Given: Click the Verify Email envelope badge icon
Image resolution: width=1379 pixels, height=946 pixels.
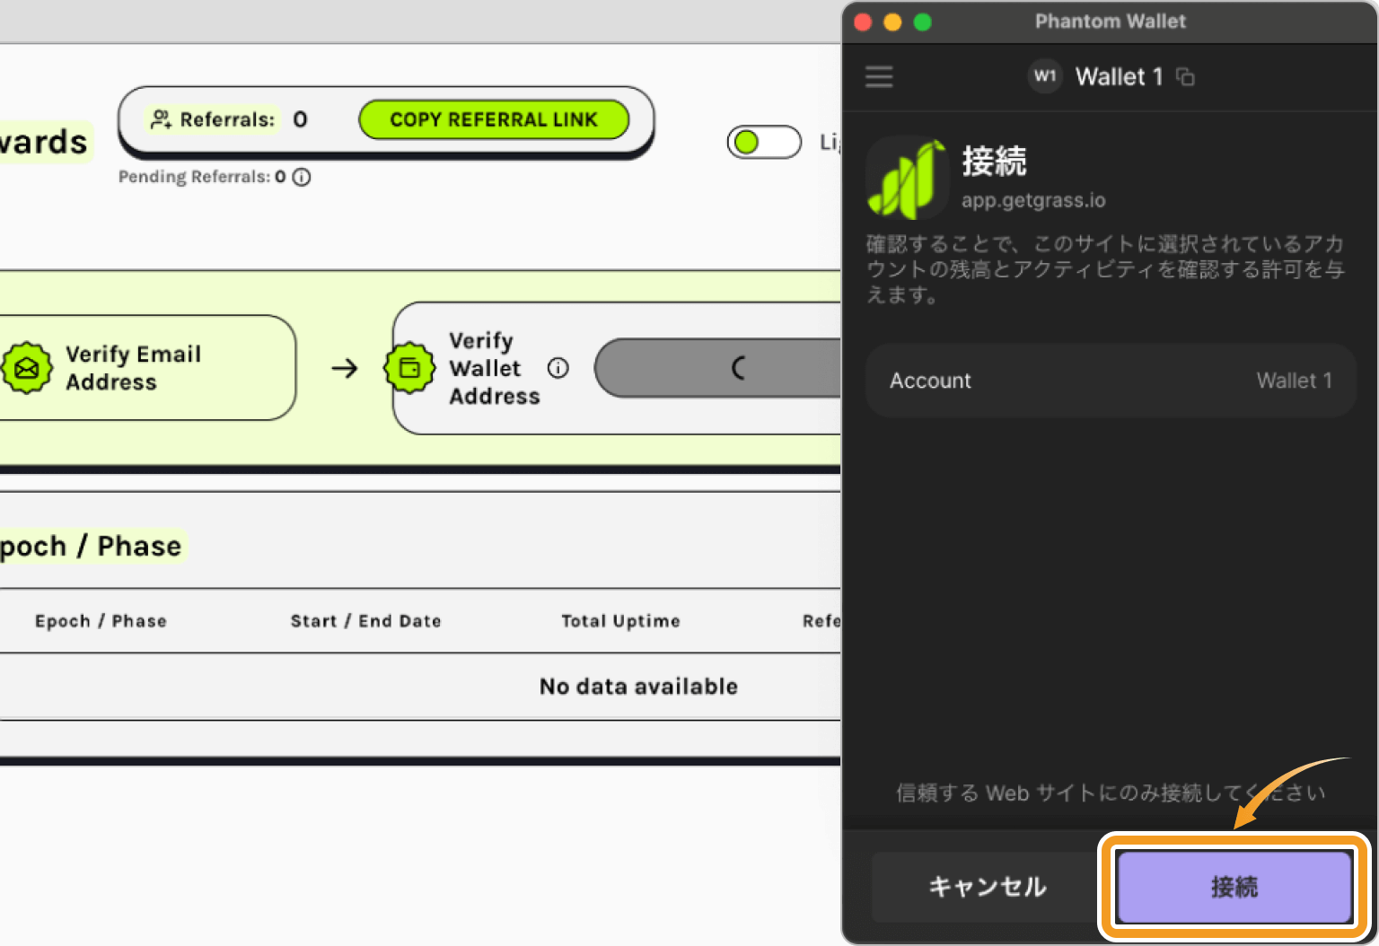Looking at the screenshot, I should click(x=27, y=368).
